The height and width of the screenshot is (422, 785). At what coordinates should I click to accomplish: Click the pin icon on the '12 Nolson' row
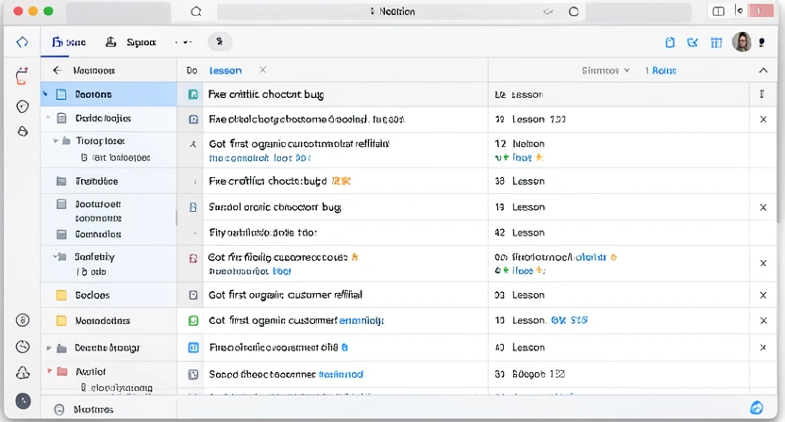click(x=192, y=144)
